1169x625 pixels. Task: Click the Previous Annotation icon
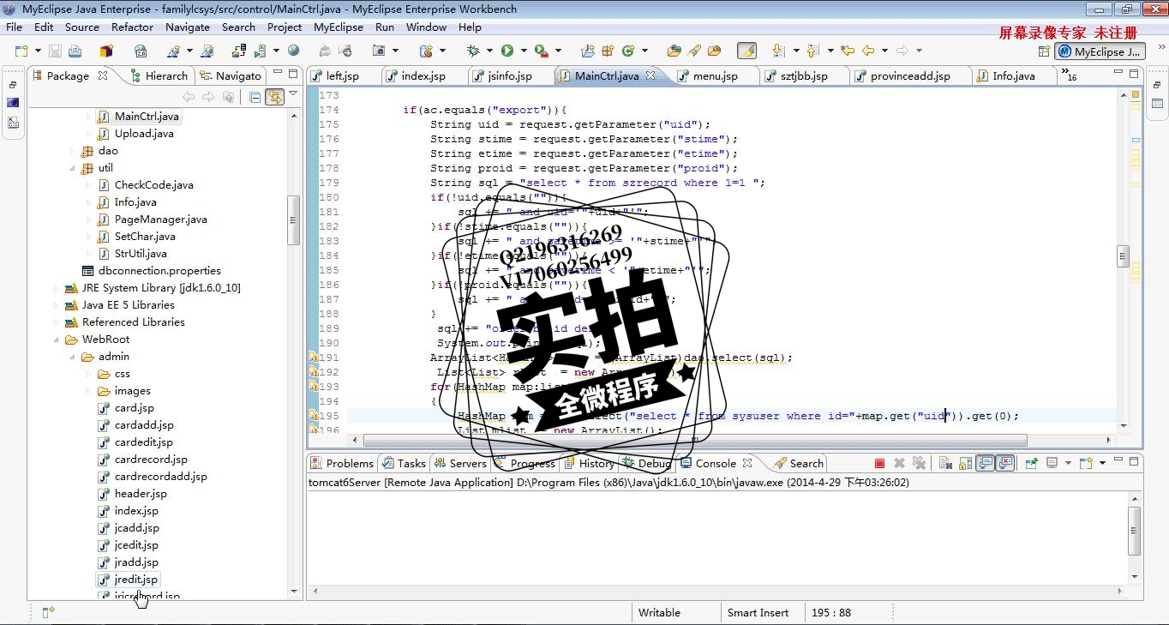812,51
